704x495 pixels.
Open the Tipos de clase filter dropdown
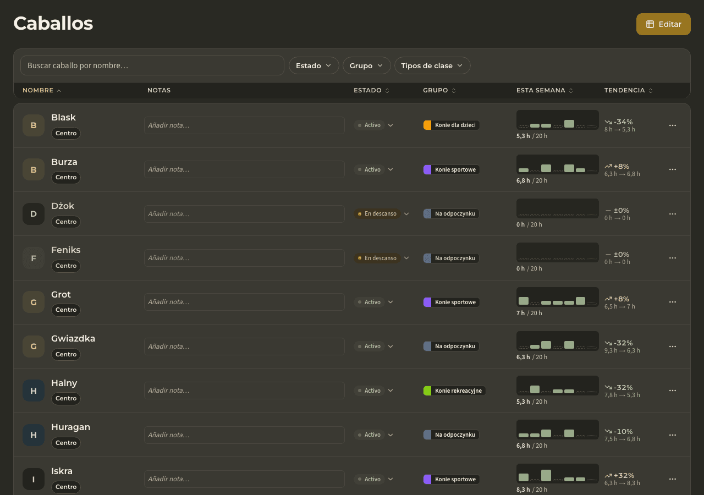pos(432,65)
